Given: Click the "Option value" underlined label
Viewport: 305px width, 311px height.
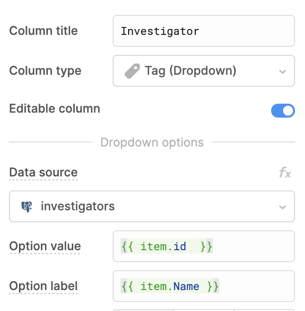Looking at the screenshot, I should [x=45, y=246].
